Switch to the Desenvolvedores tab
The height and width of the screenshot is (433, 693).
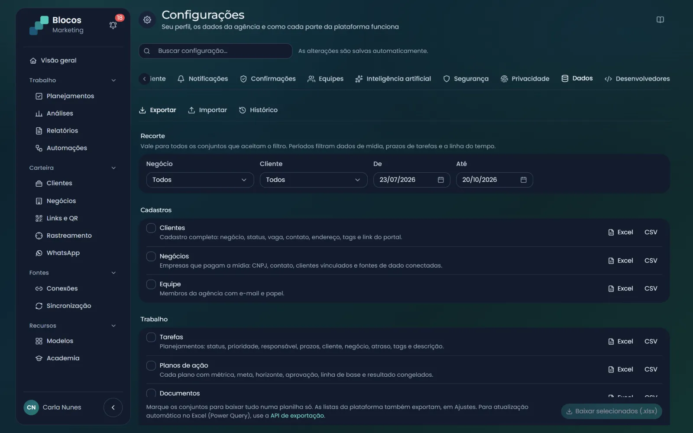pyautogui.click(x=637, y=79)
